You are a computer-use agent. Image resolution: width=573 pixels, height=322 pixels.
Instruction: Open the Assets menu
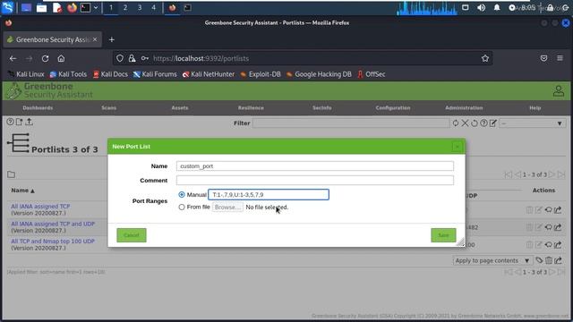(x=180, y=108)
